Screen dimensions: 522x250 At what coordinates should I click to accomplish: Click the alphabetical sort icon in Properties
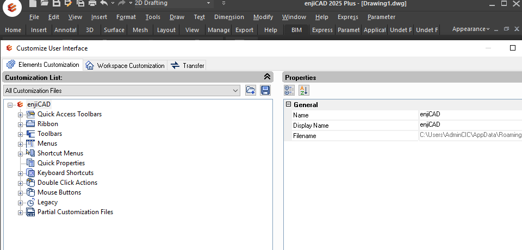303,90
